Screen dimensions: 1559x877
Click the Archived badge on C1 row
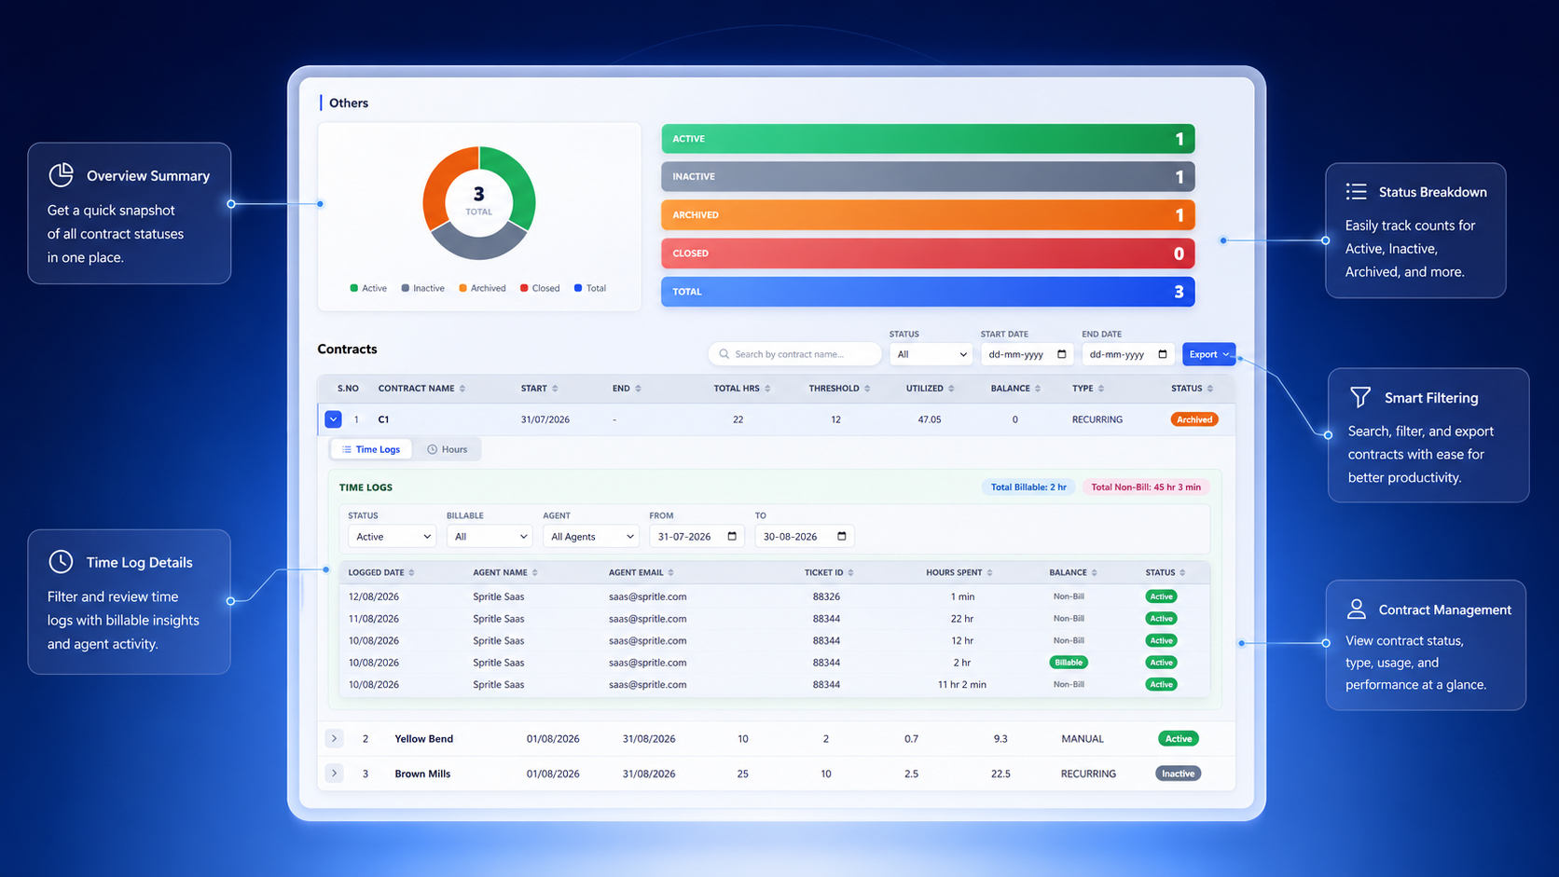tap(1193, 419)
